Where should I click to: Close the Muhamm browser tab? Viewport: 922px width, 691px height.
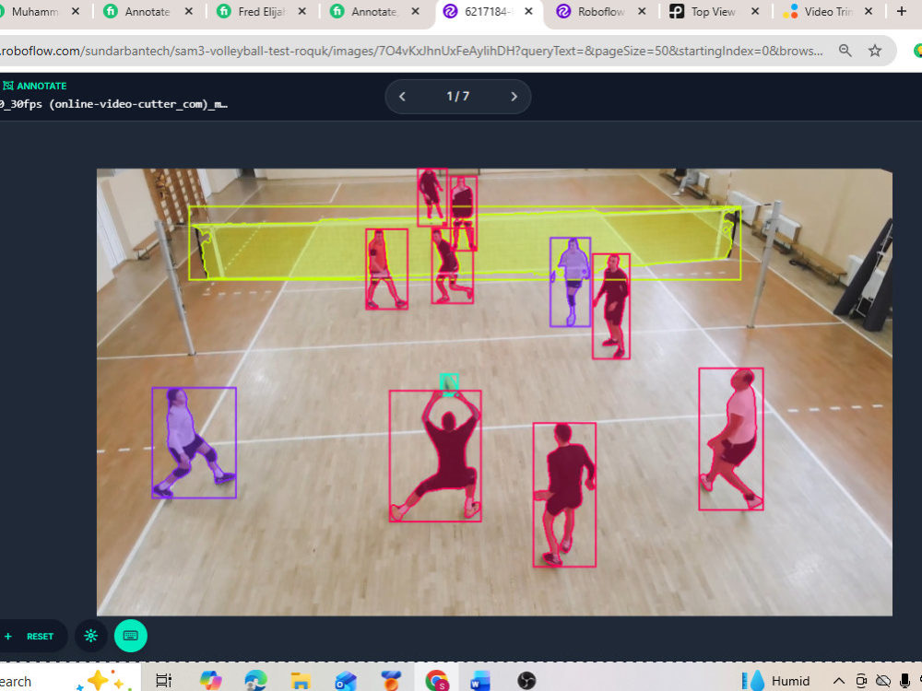(76, 11)
